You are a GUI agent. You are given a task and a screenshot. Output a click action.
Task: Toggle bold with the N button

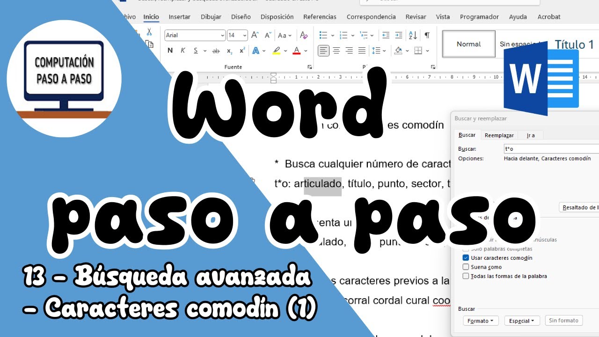[170, 51]
